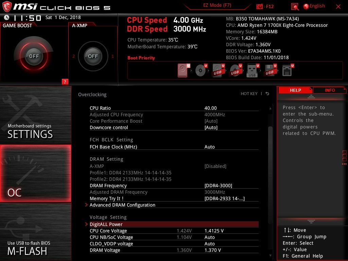Viewport: 348px width, 261px height.
Task: Select A-XMP profile 1
Action: 112,56
